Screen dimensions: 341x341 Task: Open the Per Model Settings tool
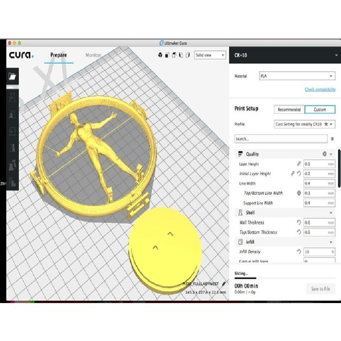click(12, 165)
